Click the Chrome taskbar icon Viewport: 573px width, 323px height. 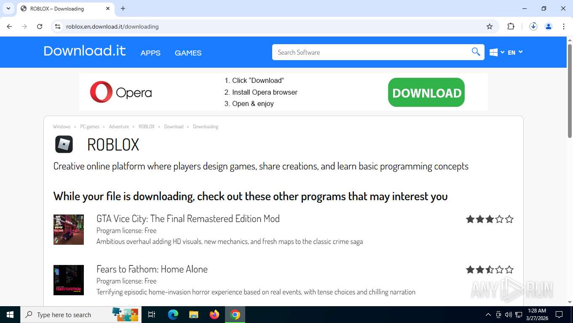[x=235, y=315]
